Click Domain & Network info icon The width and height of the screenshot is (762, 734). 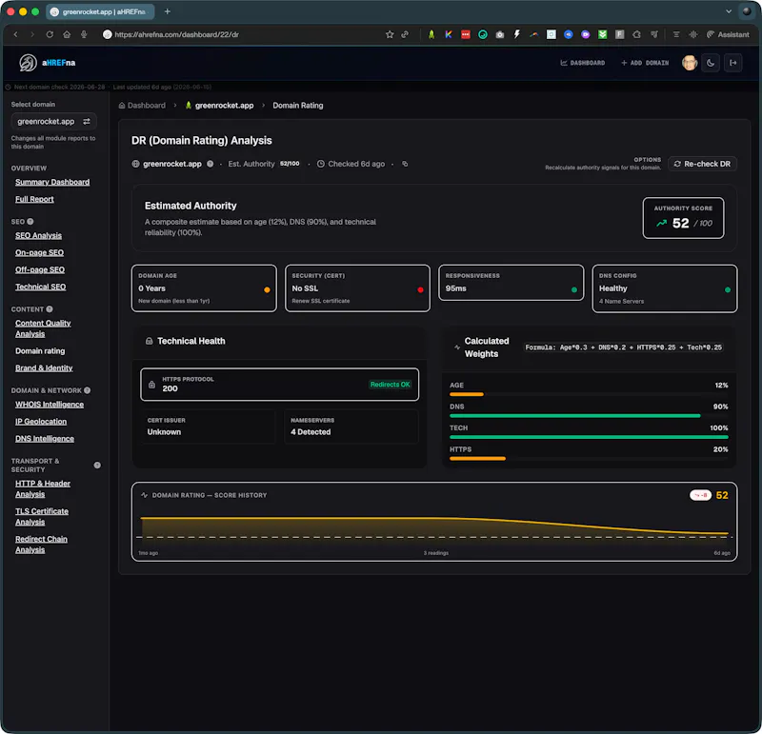(87, 390)
